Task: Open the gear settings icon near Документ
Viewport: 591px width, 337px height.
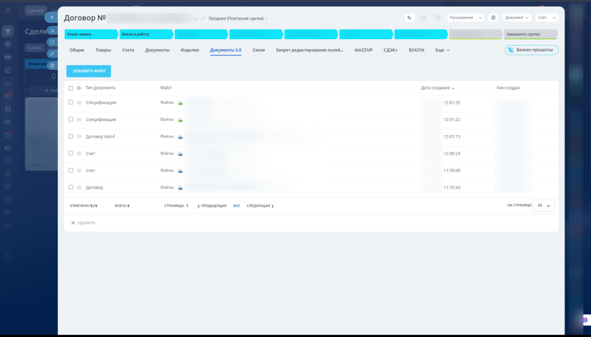Action: (493, 18)
